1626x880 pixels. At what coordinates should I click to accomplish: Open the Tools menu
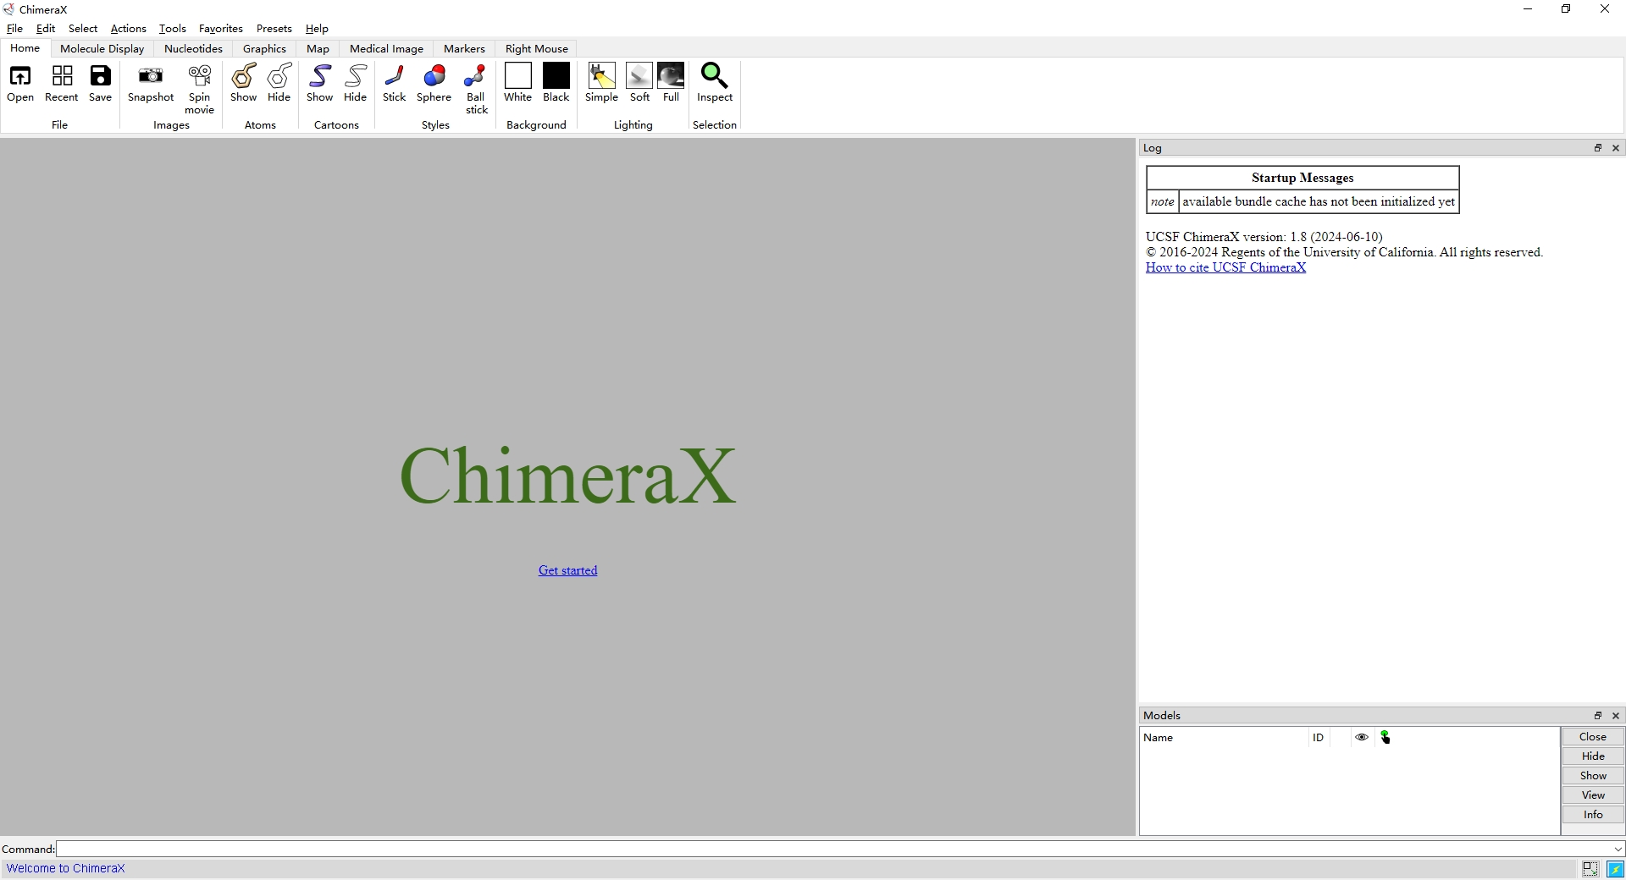click(173, 28)
